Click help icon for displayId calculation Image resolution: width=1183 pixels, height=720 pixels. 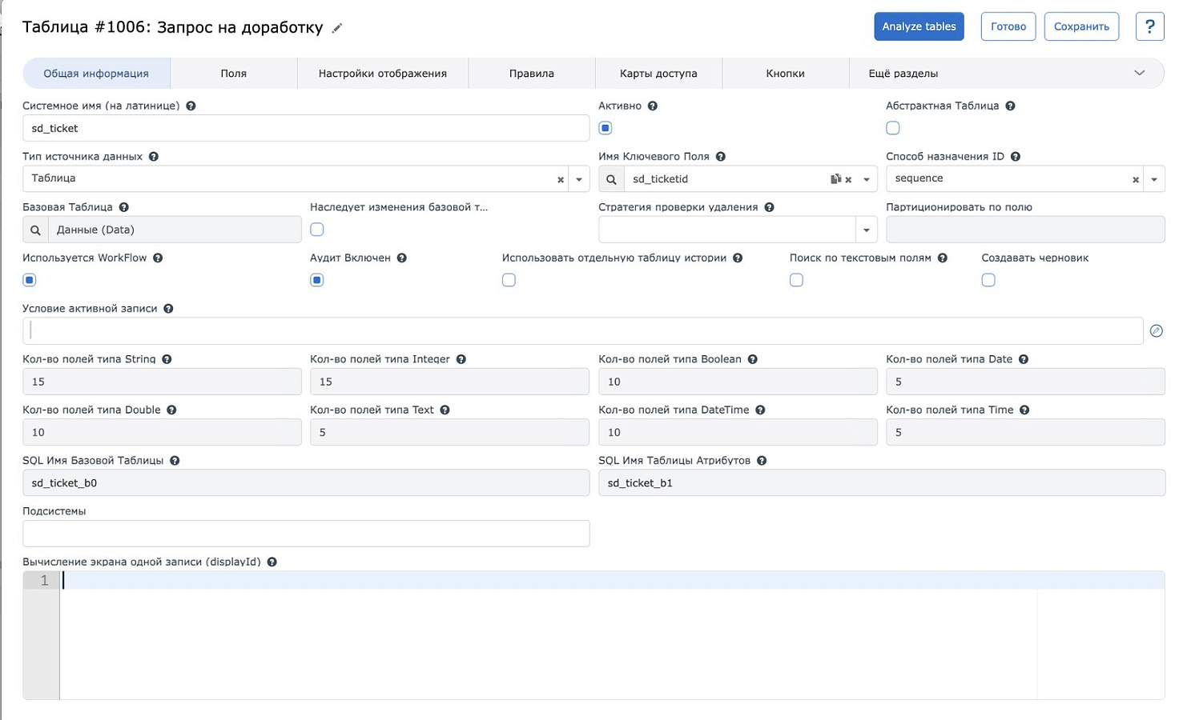click(272, 562)
